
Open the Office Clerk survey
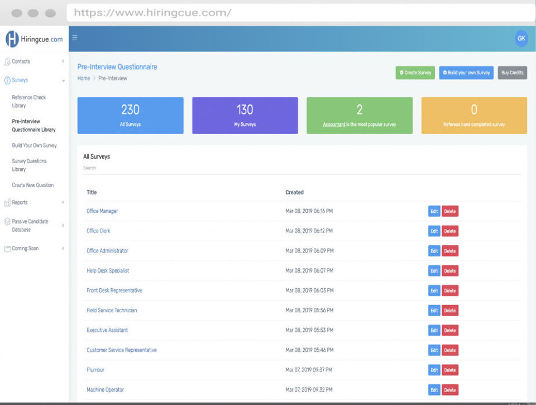tap(98, 231)
